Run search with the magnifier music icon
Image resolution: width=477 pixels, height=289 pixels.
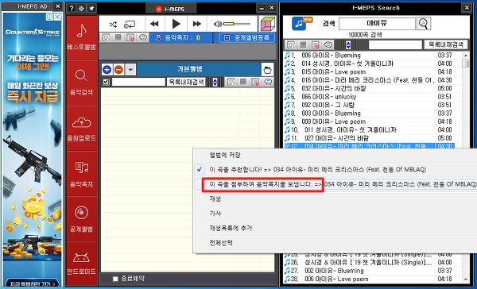424,23
